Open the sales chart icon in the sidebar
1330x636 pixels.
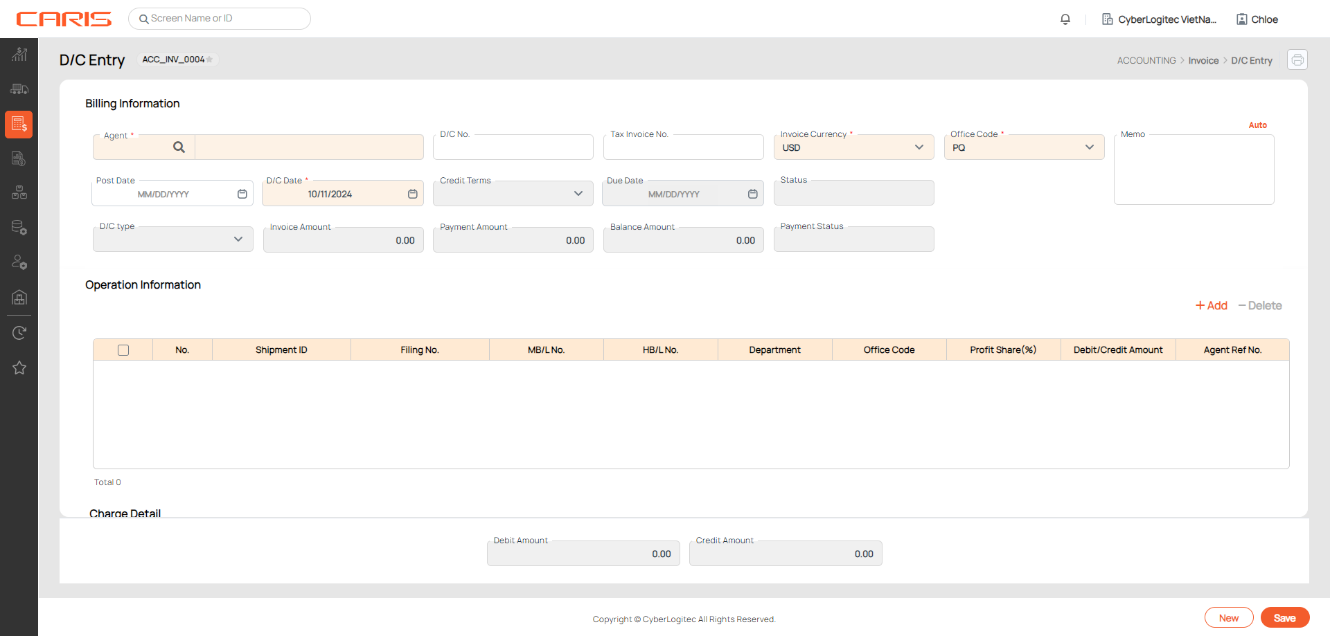[19, 54]
